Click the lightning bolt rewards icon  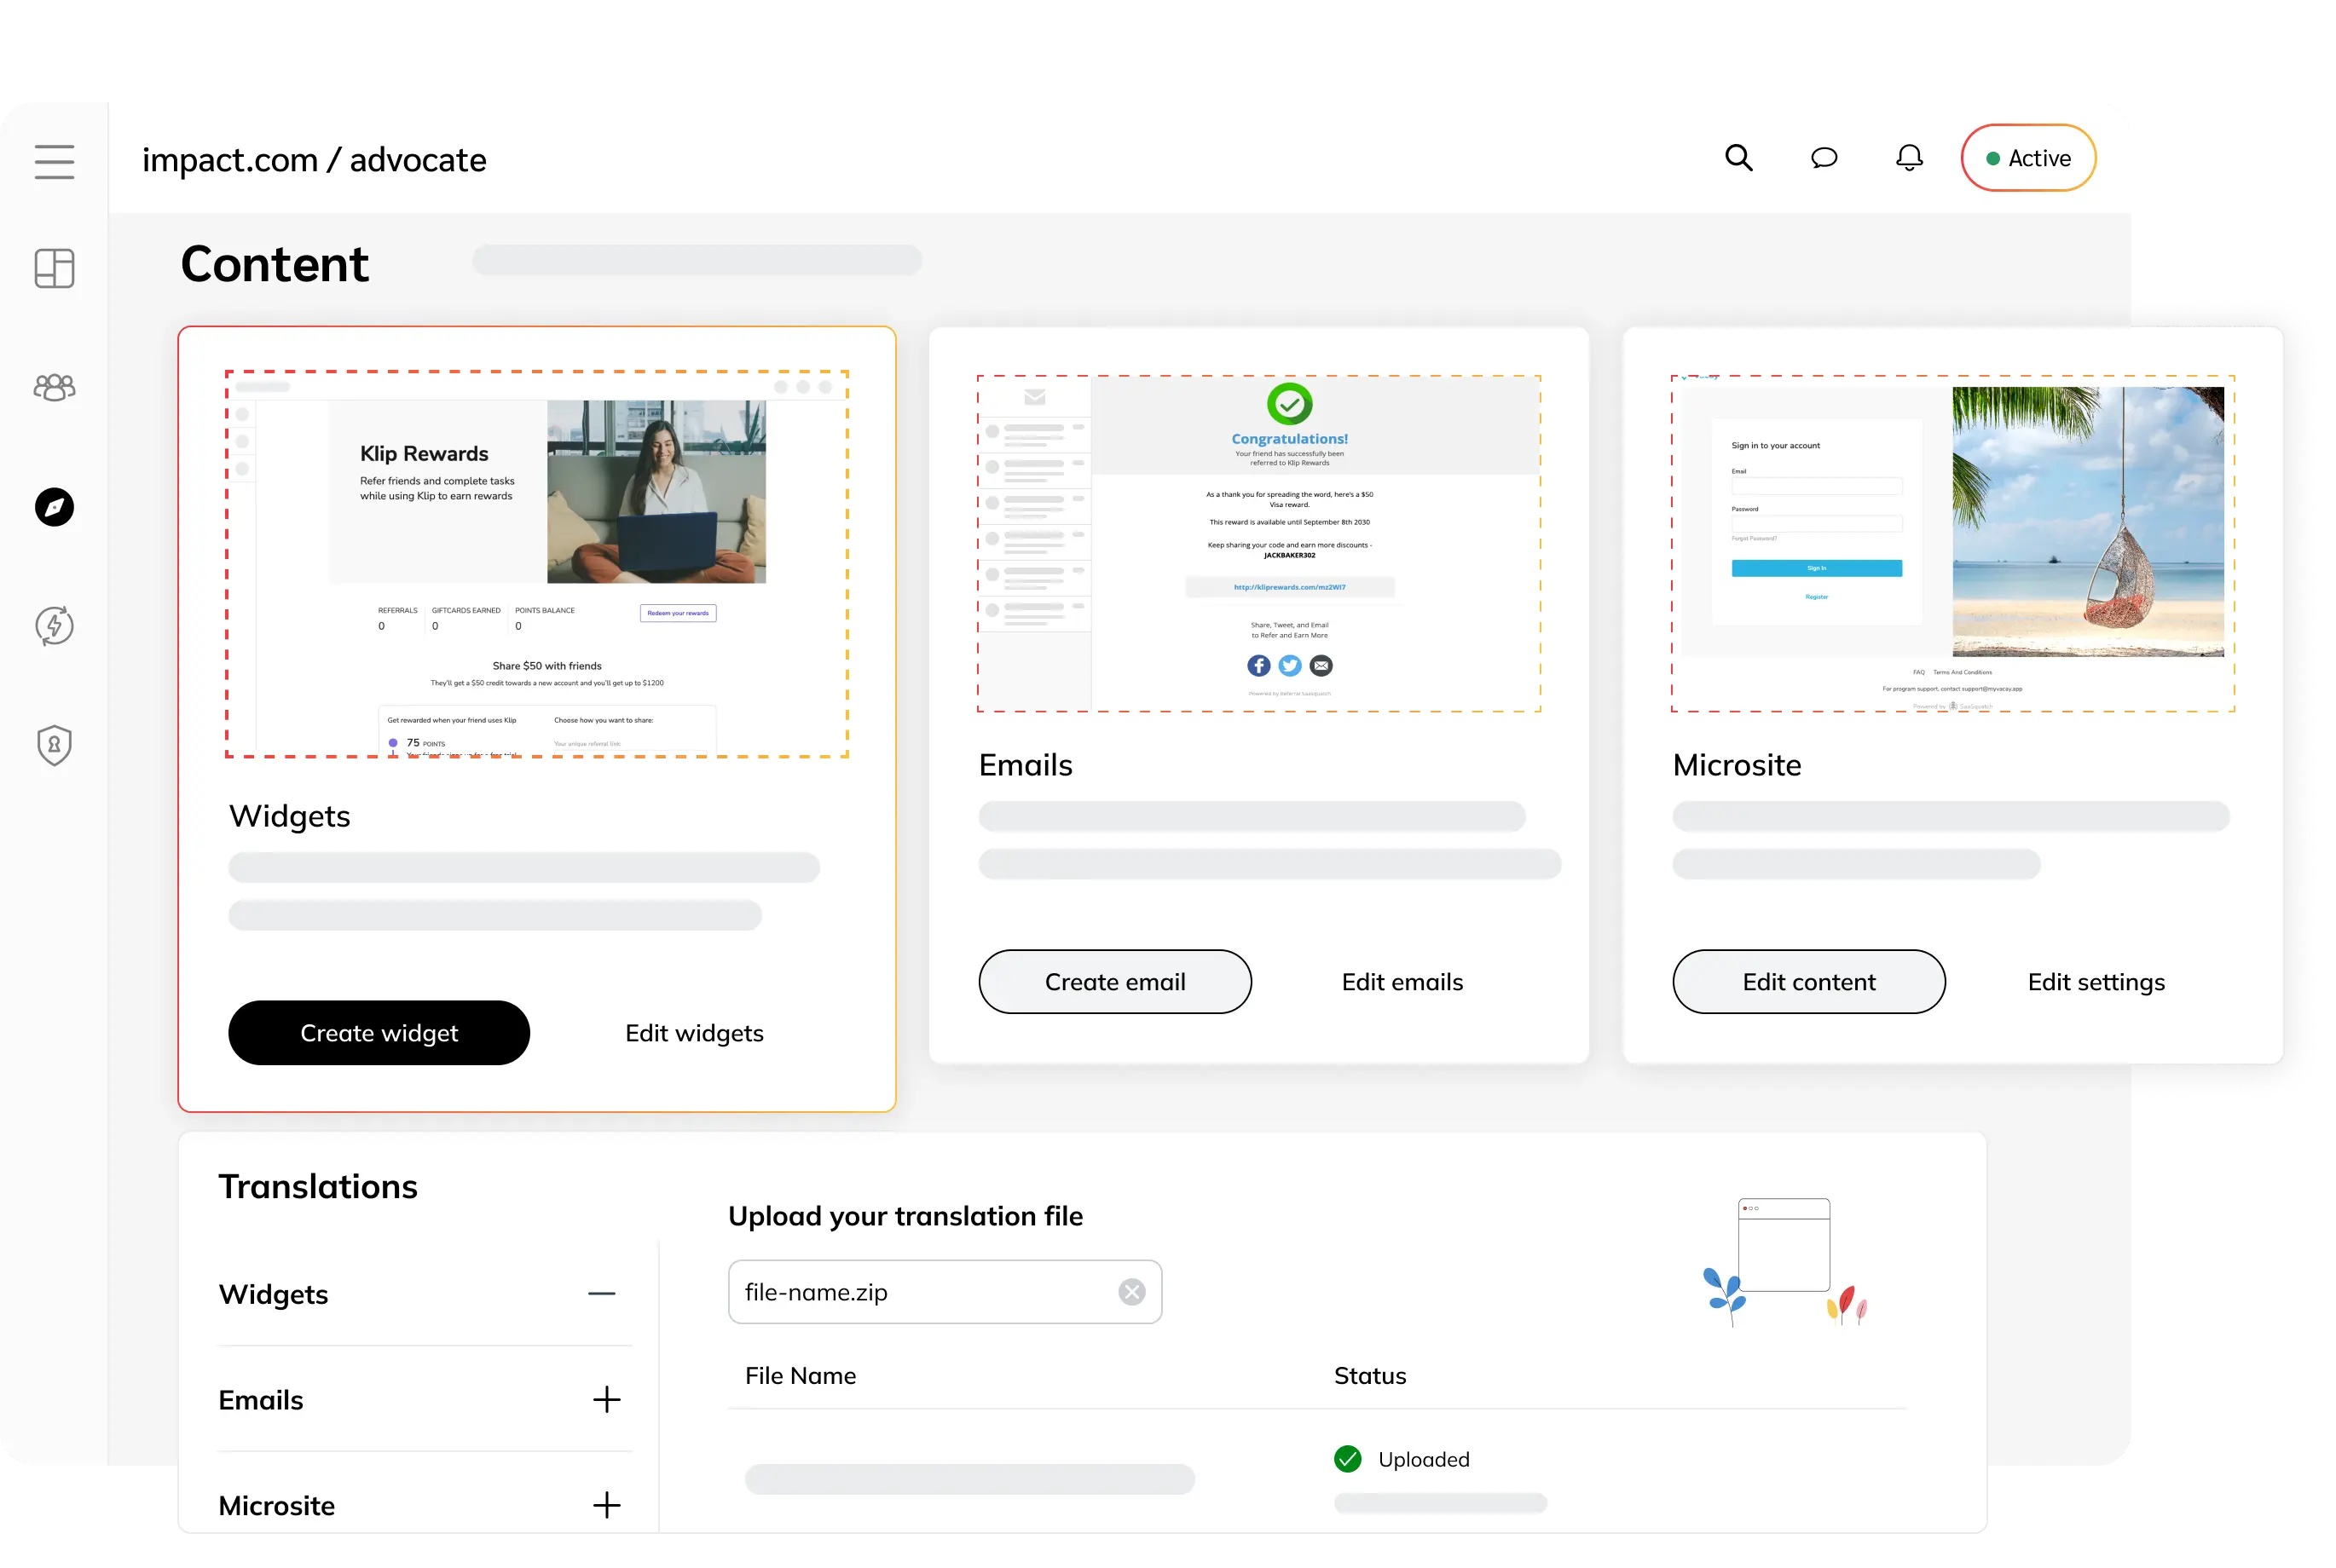pyautogui.click(x=55, y=626)
